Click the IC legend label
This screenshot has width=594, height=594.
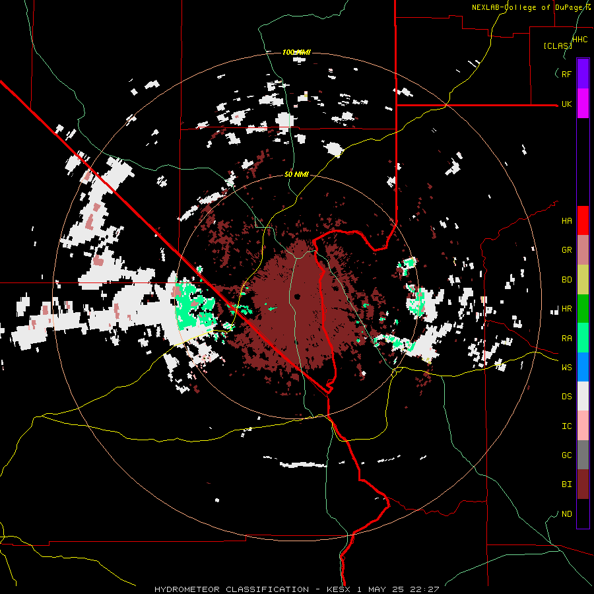pyautogui.click(x=566, y=426)
